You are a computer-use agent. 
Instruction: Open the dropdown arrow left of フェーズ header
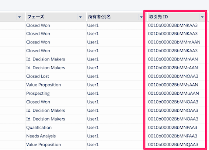tap(20, 17)
